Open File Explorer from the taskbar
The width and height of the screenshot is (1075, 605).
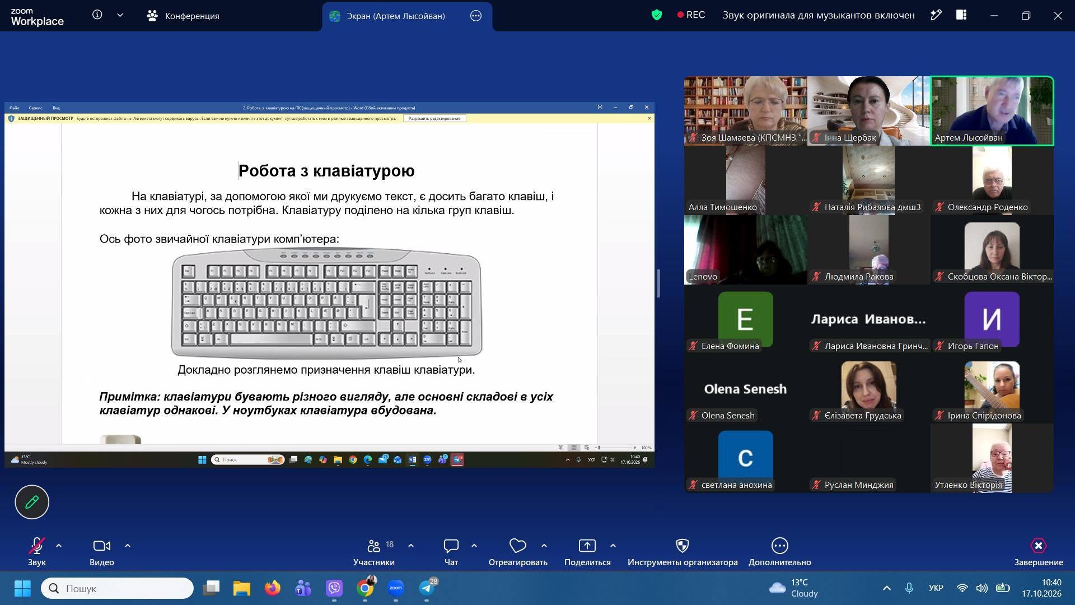(x=242, y=588)
